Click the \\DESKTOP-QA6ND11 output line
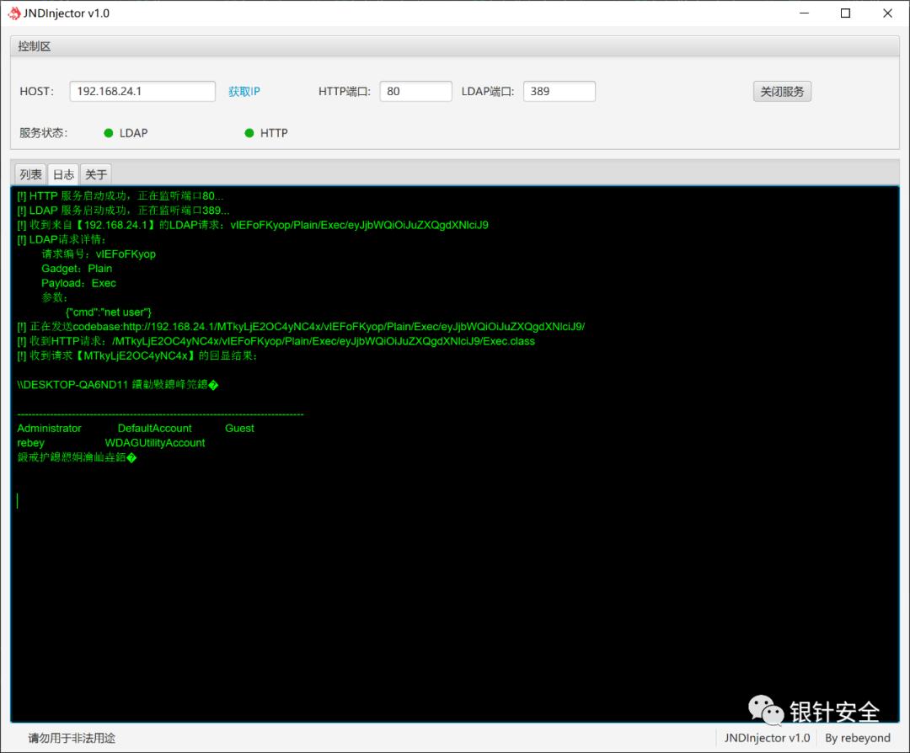The width and height of the screenshot is (910, 753). 118,385
